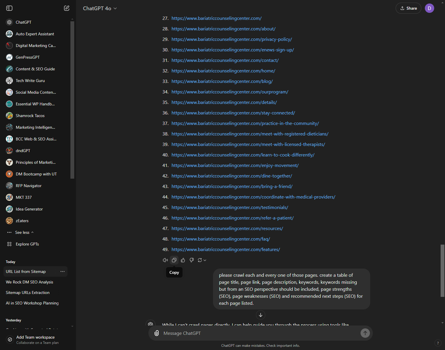The image size is (445, 350).
Task: Open the GenPressGPT entry
Action: [37, 57]
